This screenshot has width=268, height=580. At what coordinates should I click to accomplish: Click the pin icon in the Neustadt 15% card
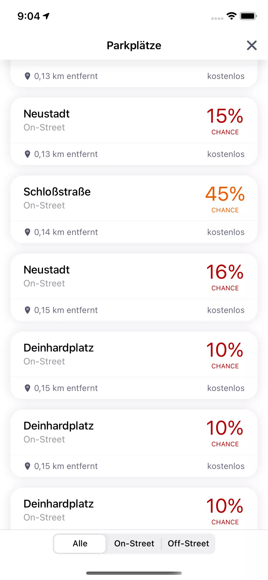coord(28,154)
